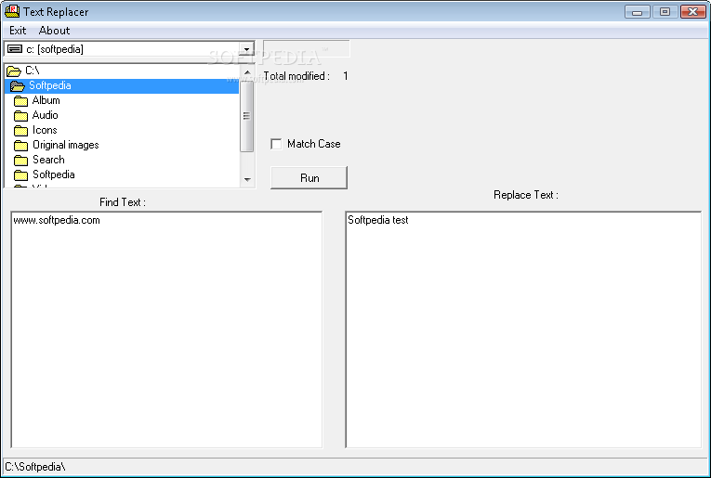Click the folder list scrollbar thumb

coord(246,116)
